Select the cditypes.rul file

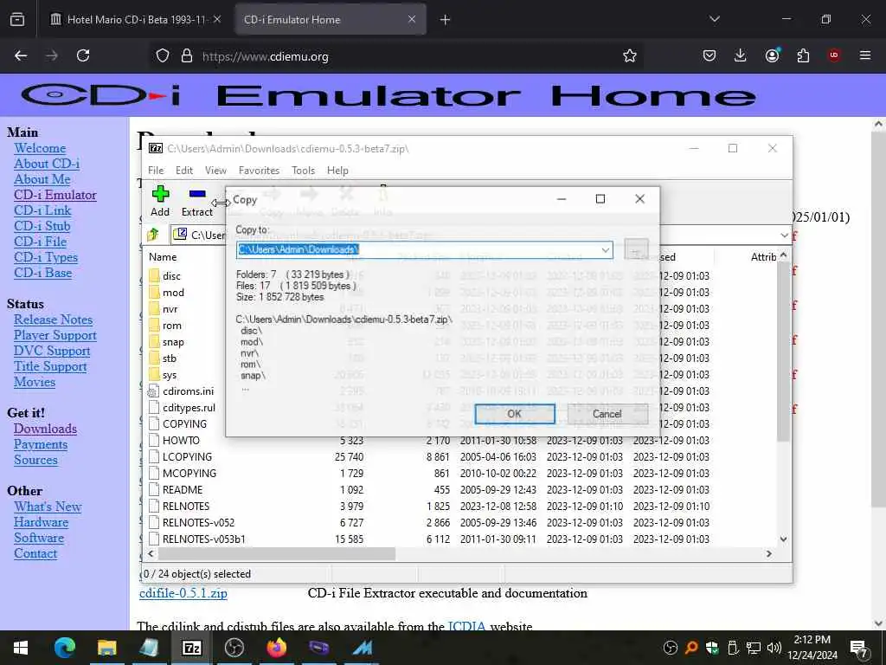pyautogui.click(x=189, y=407)
